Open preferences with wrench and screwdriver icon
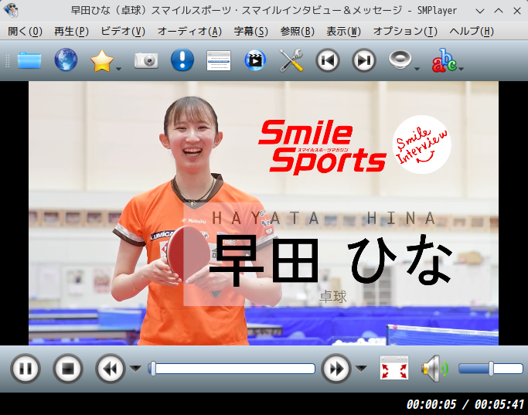 [291, 60]
